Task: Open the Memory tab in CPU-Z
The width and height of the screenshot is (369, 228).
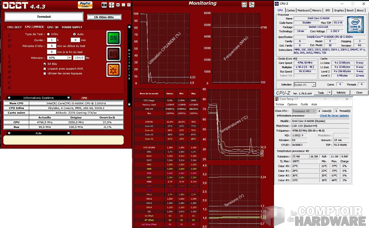Action: point(317,10)
